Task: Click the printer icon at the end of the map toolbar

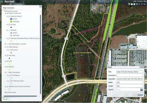Action: (144, 4)
